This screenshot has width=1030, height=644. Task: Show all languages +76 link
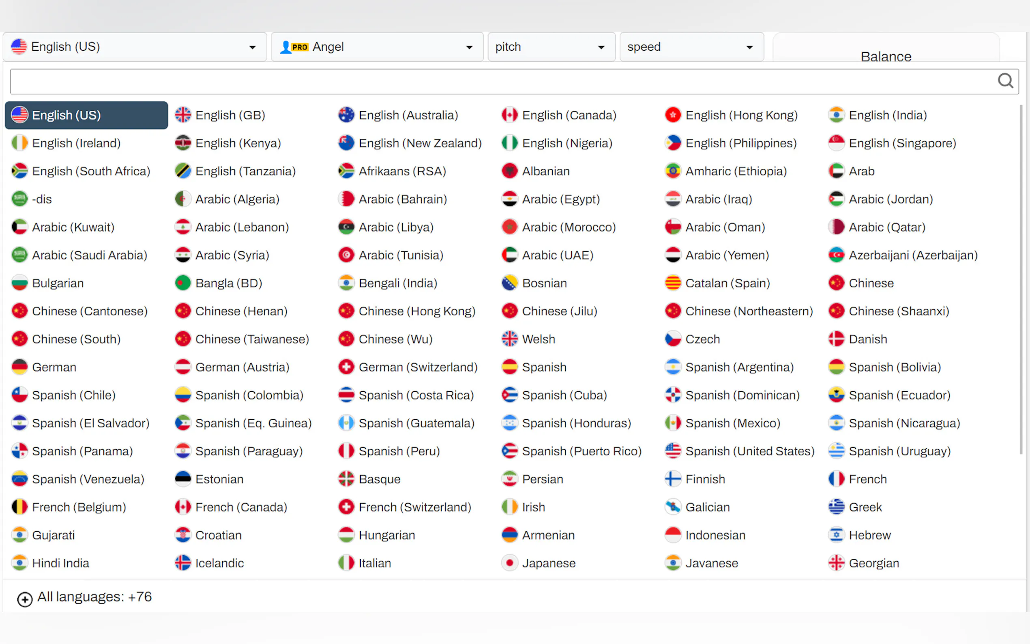tap(94, 597)
